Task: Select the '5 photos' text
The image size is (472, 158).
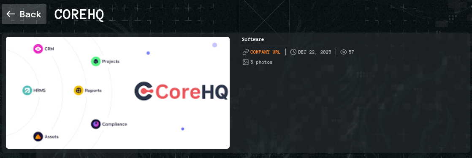Action: coord(261,62)
